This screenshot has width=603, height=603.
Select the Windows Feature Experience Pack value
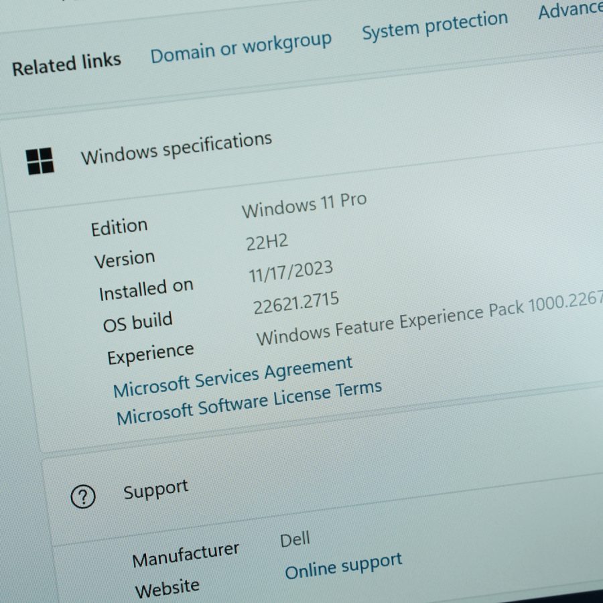tap(429, 319)
